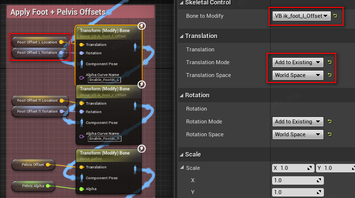This screenshot has width=355, height=198.
Task: Collapse the Rotation section
Action: pos(181,95)
